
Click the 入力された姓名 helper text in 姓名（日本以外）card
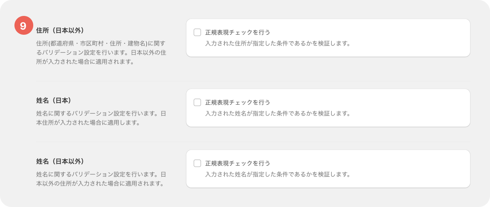pos(278,174)
